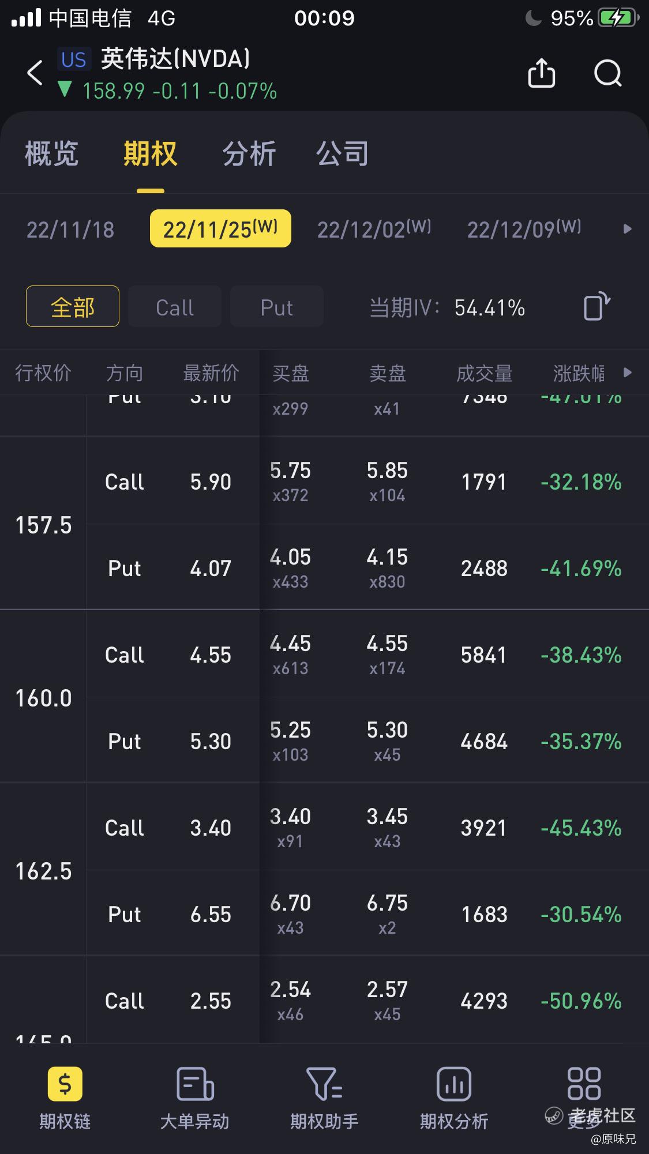Tap the back arrow icon
This screenshot has width=649, height=1154.
[x=35, y=73]
